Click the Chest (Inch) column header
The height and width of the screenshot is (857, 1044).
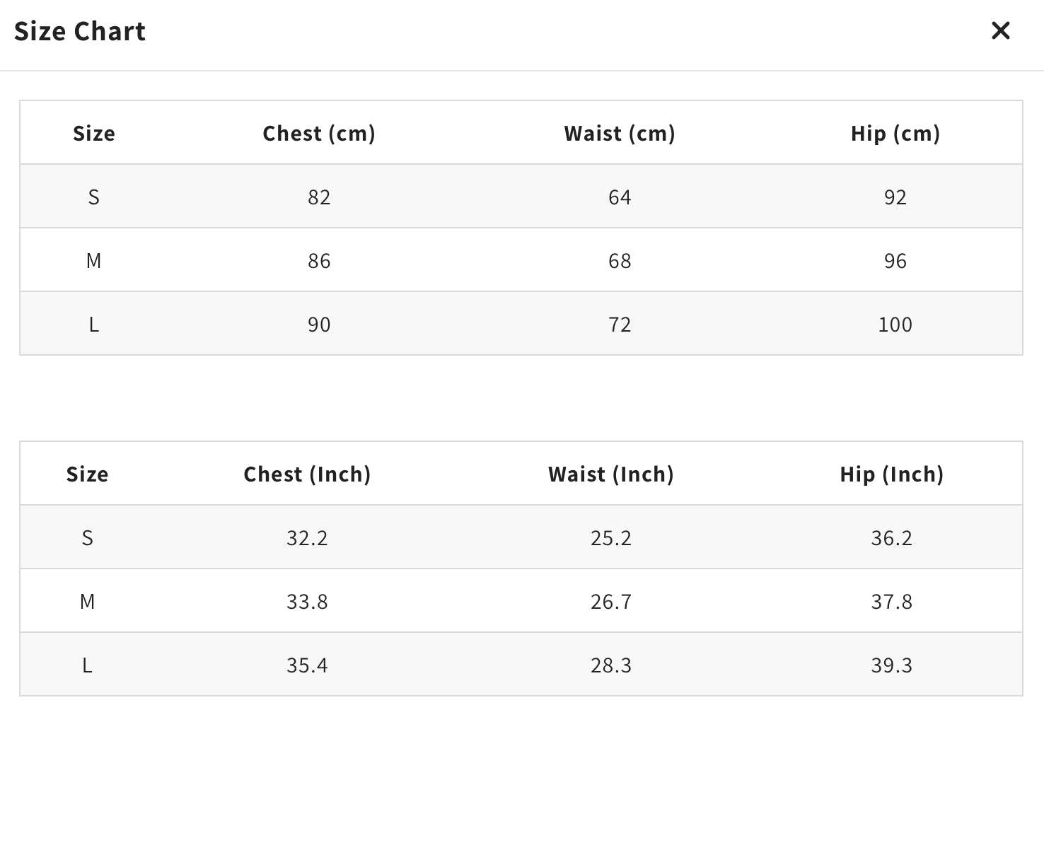click(307, 474)
